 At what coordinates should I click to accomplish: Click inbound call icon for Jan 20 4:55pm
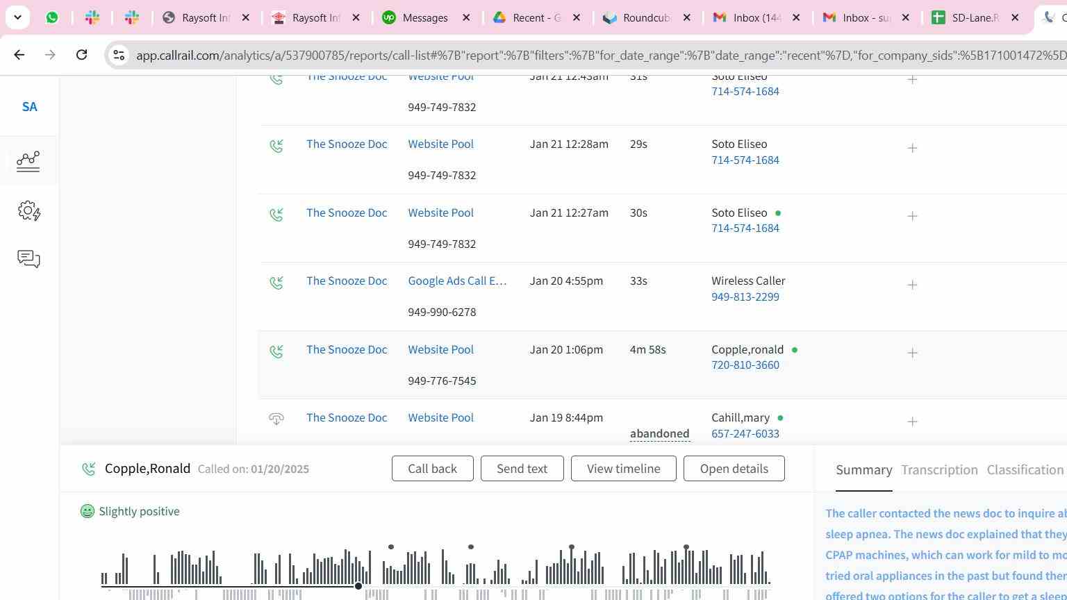[x=276, y=283]
